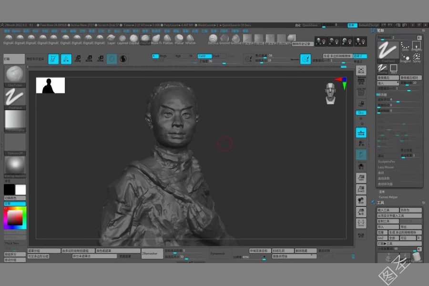The image size is (429, 286).
Task: Open the FreeHand stroke selector in left shelf
Action: click(15, 99)
